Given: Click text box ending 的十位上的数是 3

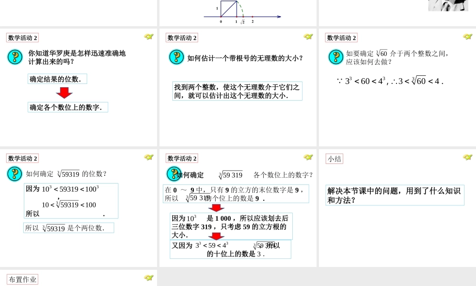Looking at the screenshot, I should click(x=230, y=249).
